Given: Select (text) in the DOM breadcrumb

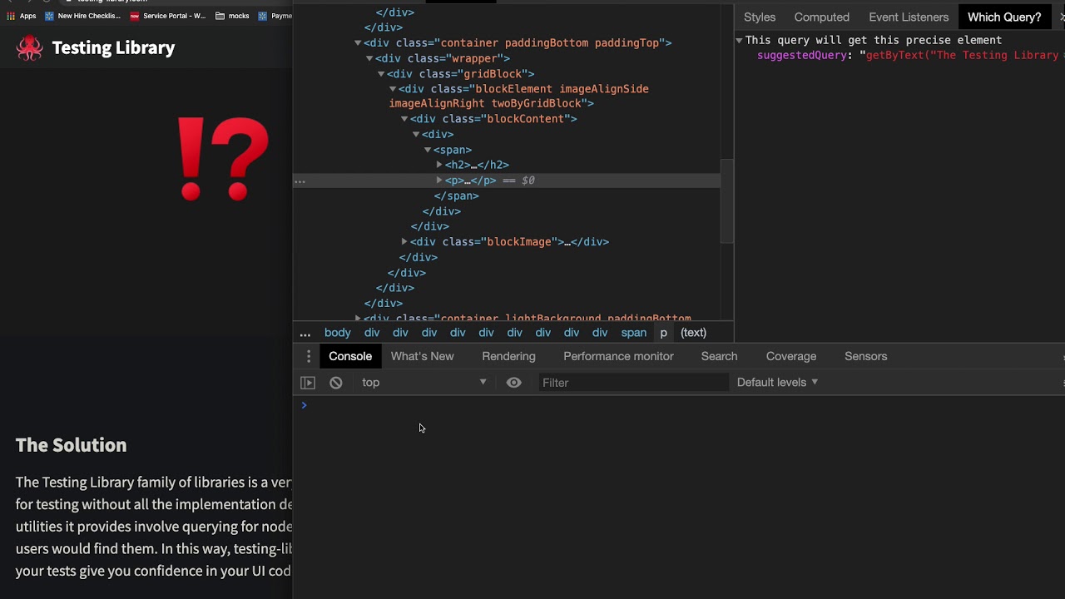Looking at the screenshot, I should coord(693,333).
